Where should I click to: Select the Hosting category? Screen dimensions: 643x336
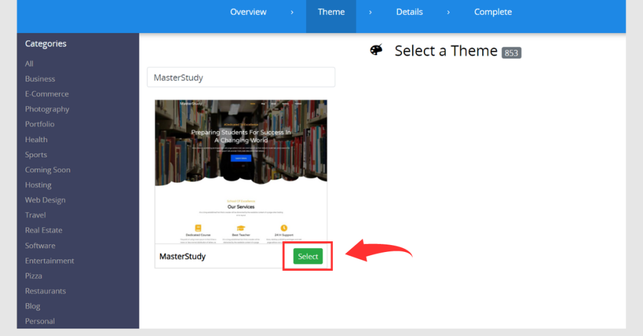coord(38,185)
